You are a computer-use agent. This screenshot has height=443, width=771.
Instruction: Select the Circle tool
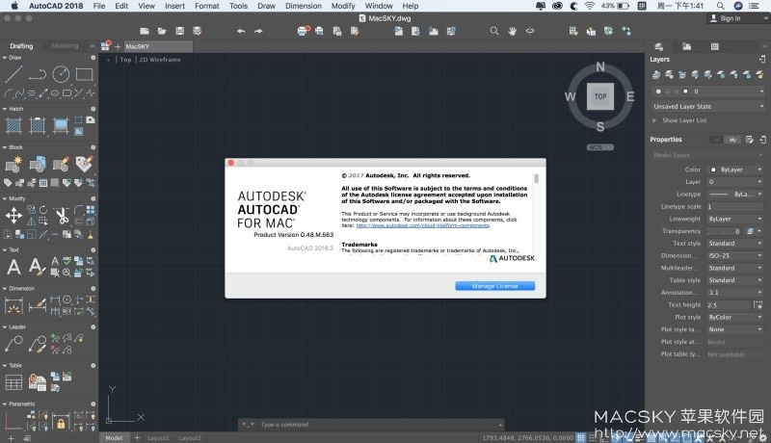(x=61, y=74)
